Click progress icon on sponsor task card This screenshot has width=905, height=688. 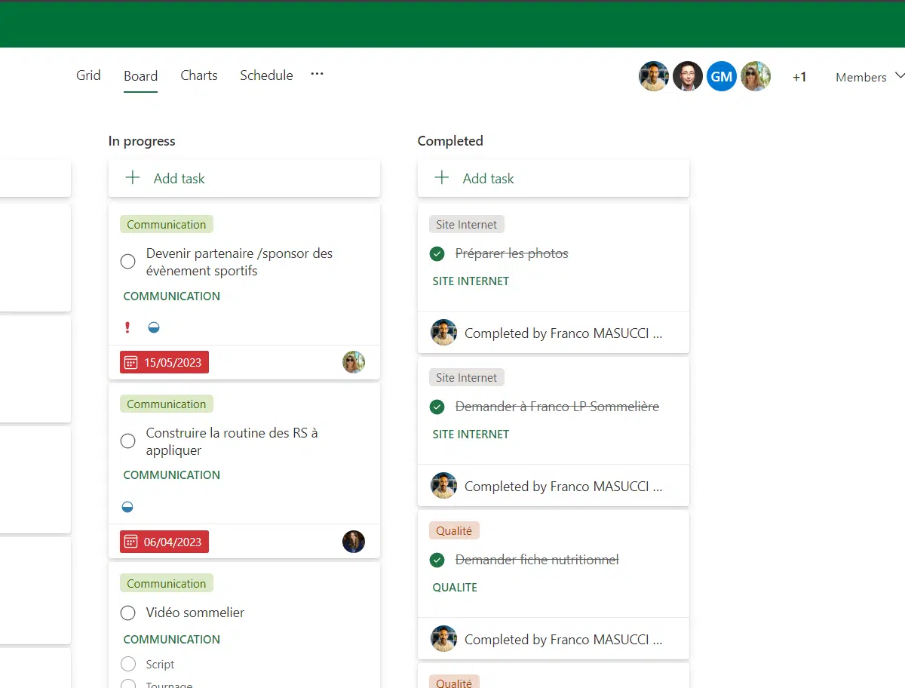154,327
